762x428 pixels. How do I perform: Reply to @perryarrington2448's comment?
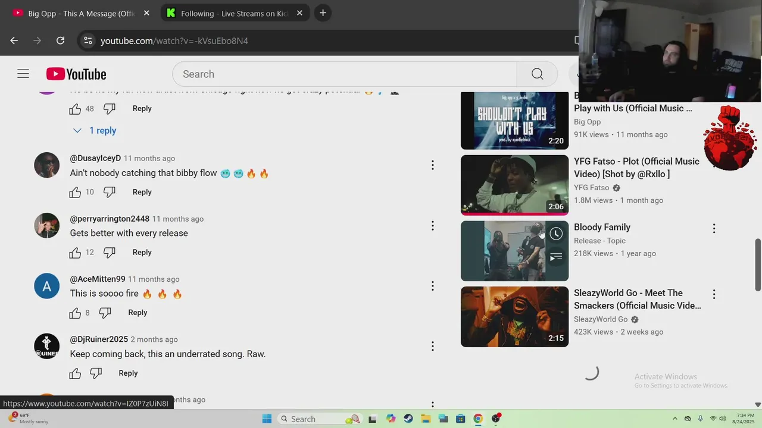(x=142, y=252)
